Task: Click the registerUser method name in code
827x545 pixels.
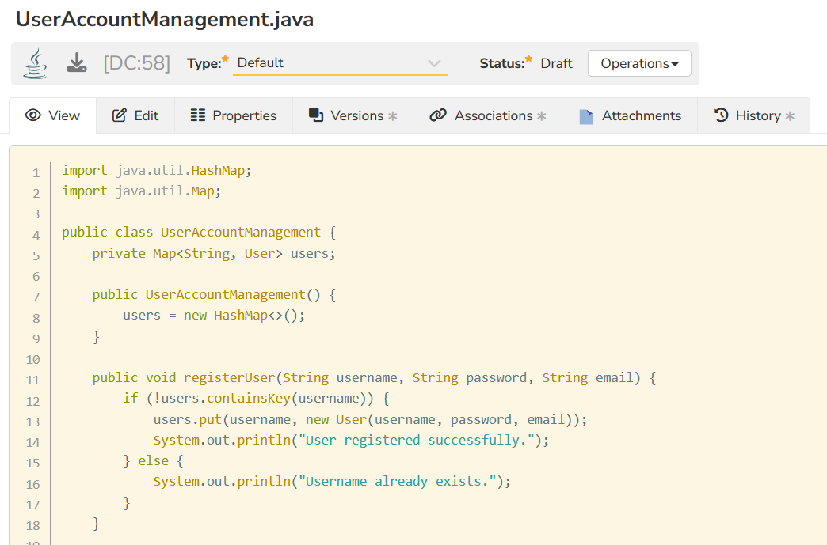Action: (x=229, y=378)
